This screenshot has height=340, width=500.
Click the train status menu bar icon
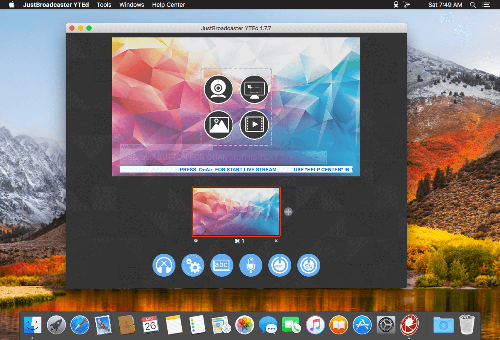point(396,5)
